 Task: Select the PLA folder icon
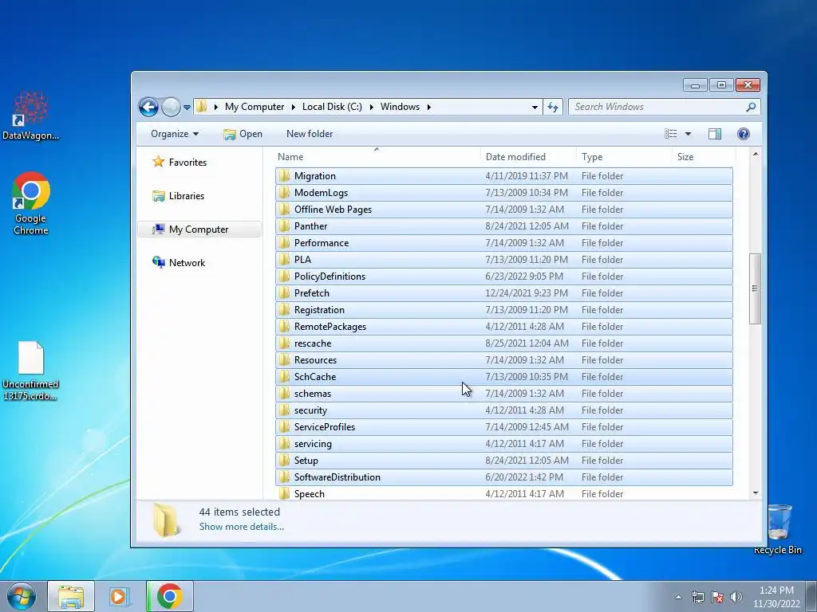[284, 259]
